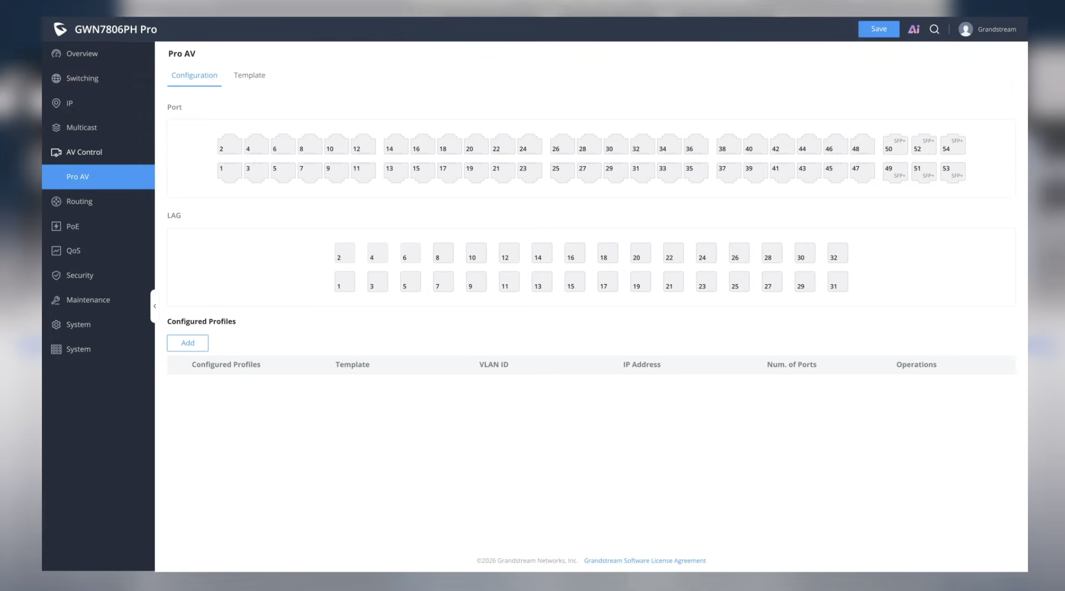This screenshot has height=591, width=1065.
Task: Click Add under Configured Profiles
Action: click(187, 343)
